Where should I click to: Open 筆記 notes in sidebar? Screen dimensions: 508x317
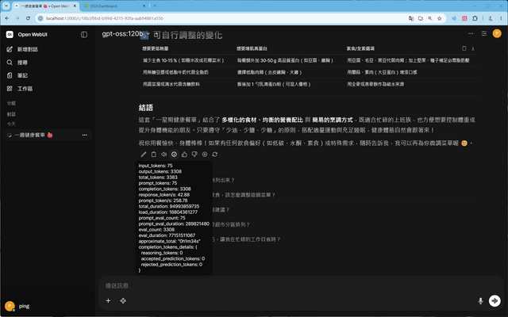[17, 75]
